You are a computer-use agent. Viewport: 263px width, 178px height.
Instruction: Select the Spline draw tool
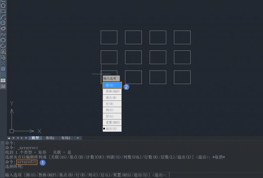3,34
